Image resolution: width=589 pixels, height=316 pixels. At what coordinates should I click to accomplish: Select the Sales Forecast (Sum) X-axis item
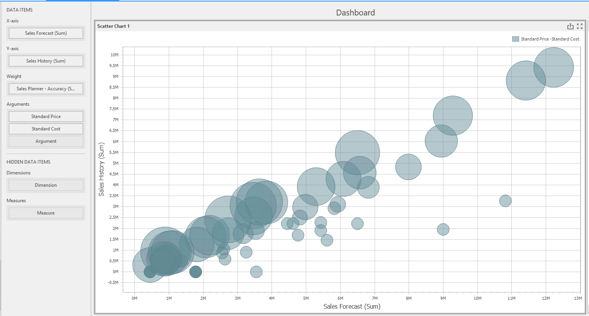46,33
